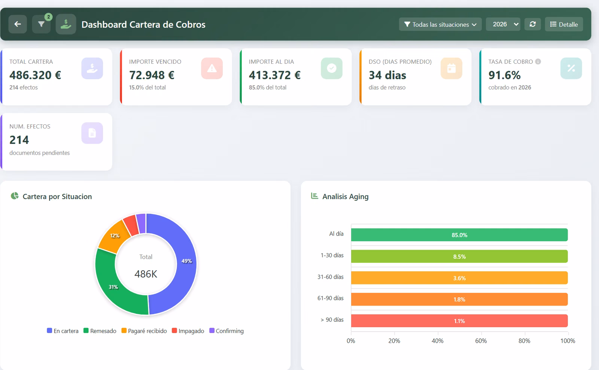Click the blue 49% donut segment
This screenshot has height=370, width=599.
click(x=186, y=261)
